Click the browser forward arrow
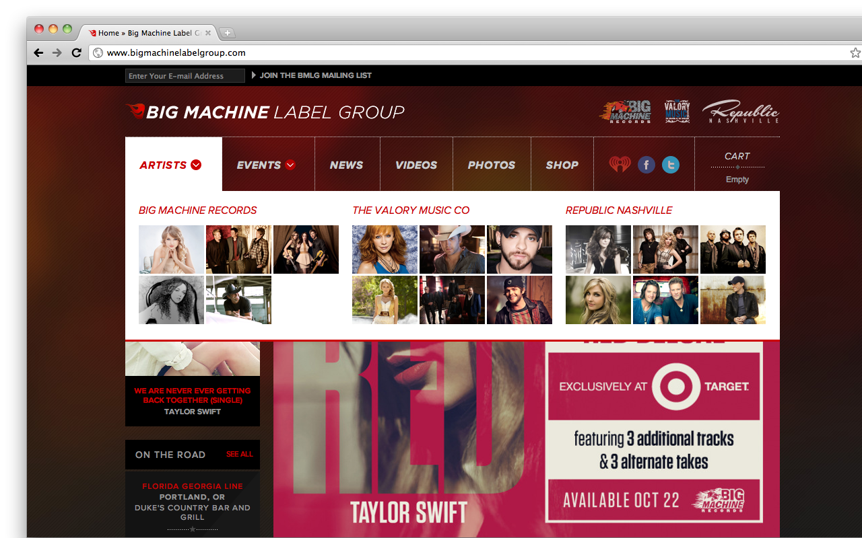The image size is (862, 538). click(57, 52)
